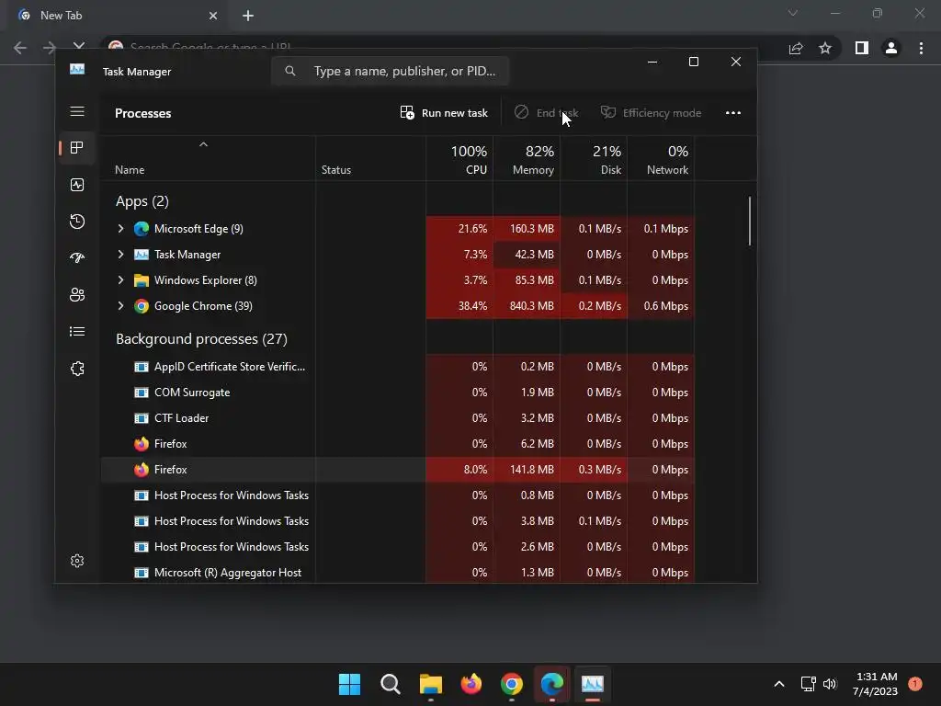Viewport: 941px width, 706px height.
Task: Open Windows Start button on taskbar
Action: click(349, 684)
